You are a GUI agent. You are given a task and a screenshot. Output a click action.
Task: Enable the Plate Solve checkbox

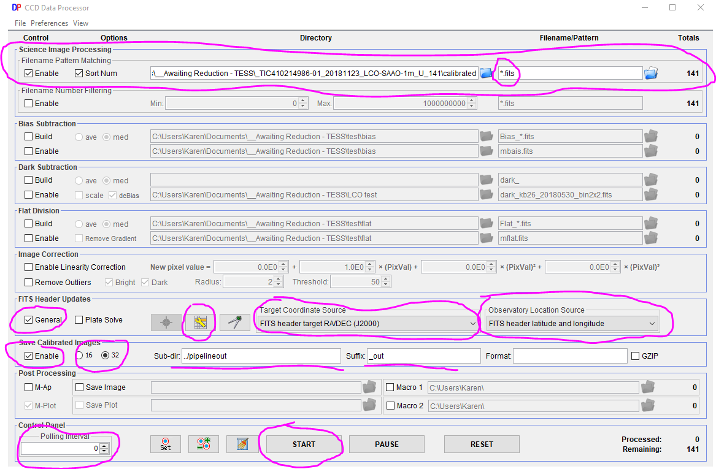coord(79,320)
